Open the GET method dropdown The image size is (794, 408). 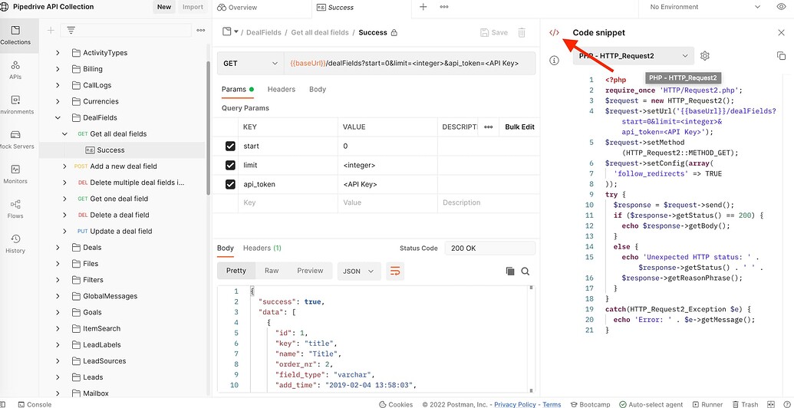point(250,64)
